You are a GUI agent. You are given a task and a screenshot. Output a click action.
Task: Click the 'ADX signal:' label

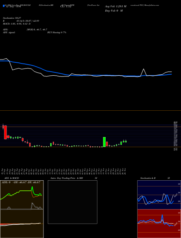click(x=9, y=32)
